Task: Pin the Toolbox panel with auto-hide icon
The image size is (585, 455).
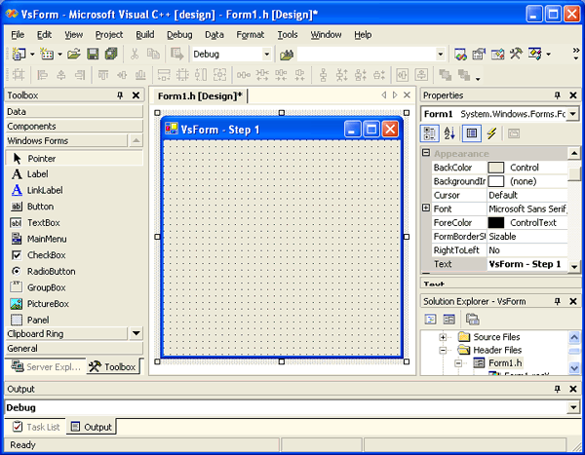Action: 121,95
